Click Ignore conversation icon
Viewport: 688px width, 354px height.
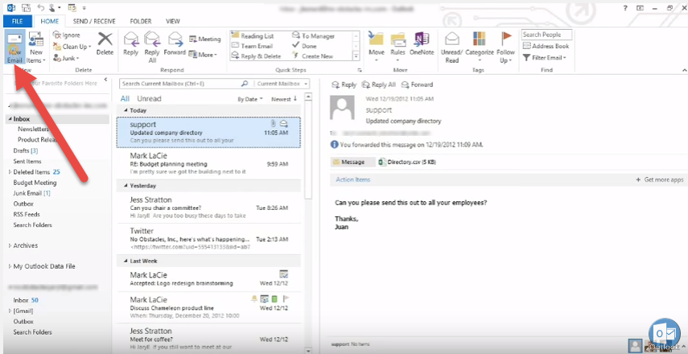click(56, 35)
